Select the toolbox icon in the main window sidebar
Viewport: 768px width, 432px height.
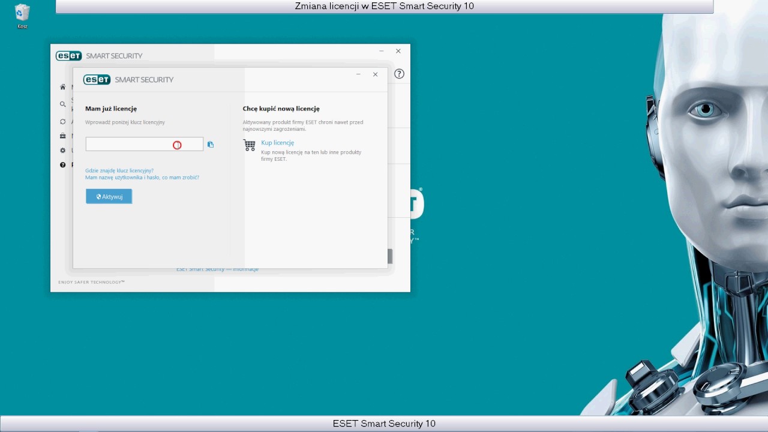click(62, 136)
